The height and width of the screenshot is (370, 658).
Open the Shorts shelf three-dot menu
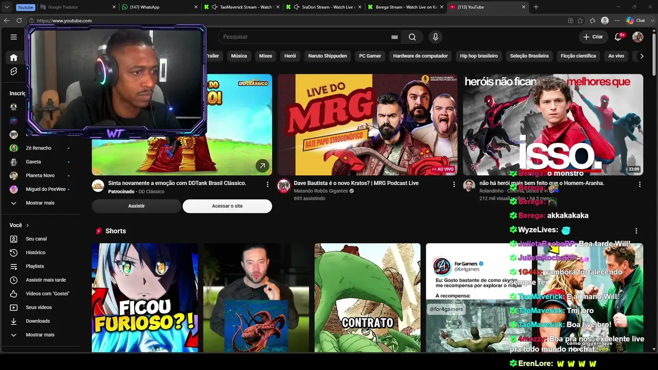click(x=636, y=231)
